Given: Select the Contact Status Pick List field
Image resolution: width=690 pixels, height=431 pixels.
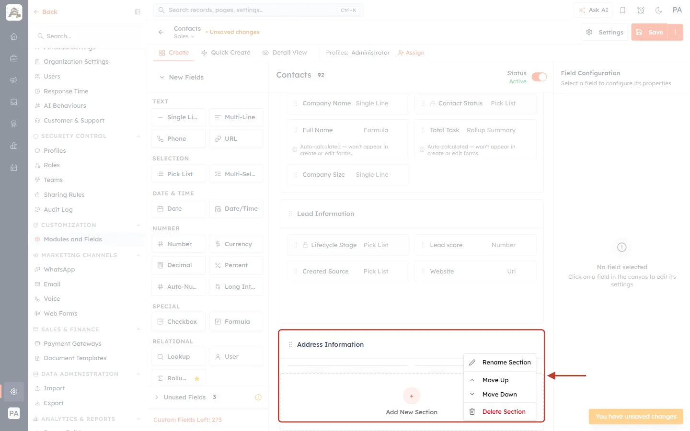Looking at the screenshot, I should click(x=475, y=103).
